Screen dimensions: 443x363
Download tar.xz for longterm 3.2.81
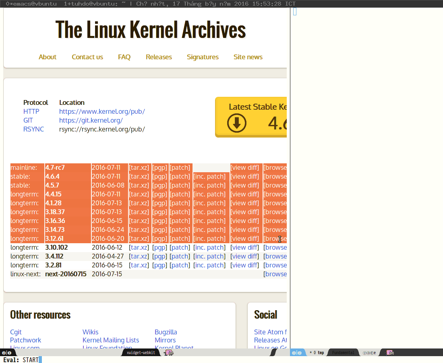139,265
